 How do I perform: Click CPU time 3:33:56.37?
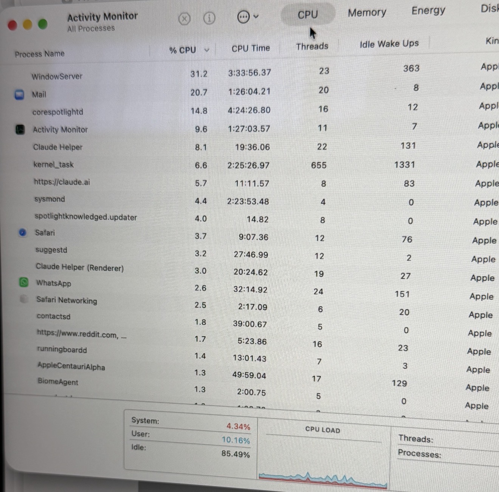pos(249,73)
